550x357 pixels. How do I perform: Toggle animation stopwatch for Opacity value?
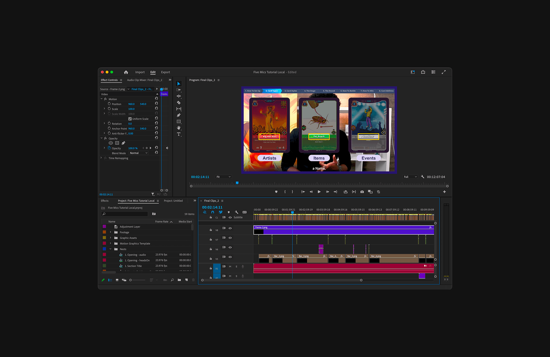109,148
